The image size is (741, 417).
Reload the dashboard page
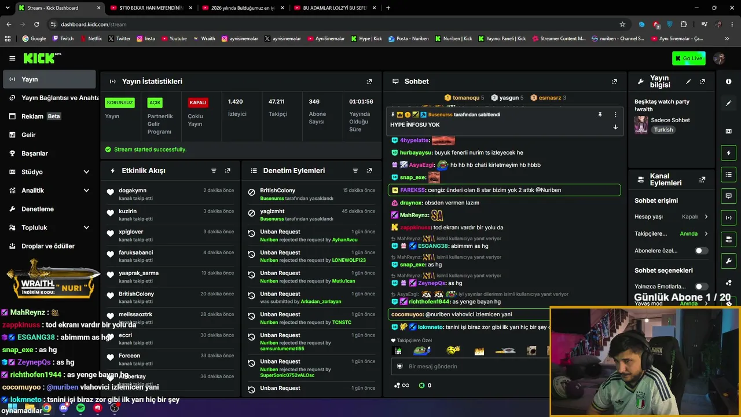[36, 24]
